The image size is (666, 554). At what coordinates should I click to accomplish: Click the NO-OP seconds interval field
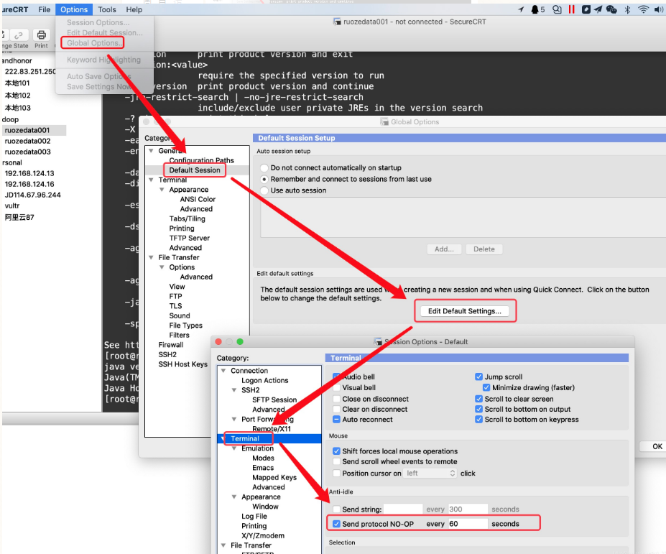point(467,524)
